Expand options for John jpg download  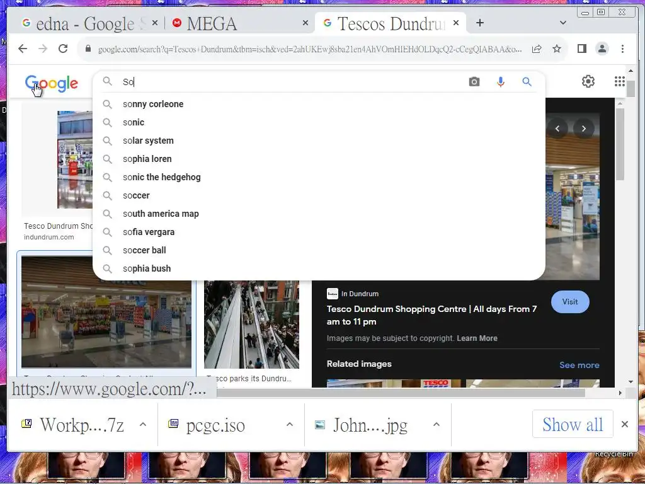437,424
